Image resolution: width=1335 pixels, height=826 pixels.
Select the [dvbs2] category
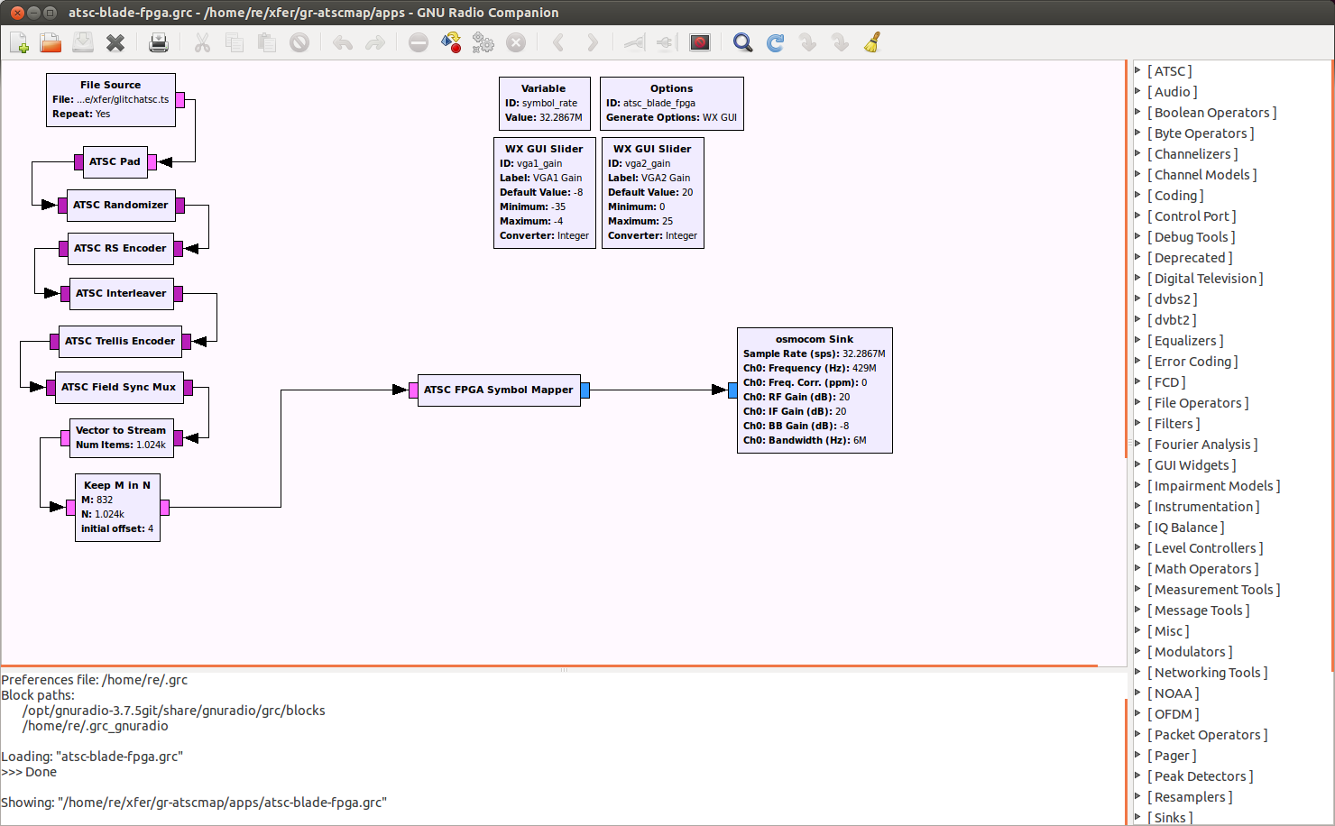pyautogui.click(x=1172, y=299)
